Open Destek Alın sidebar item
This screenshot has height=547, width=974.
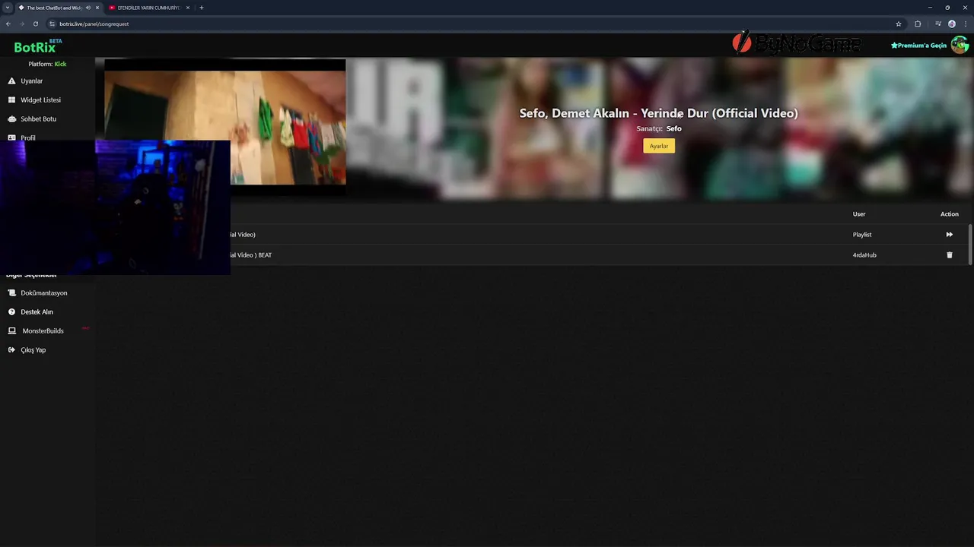click(37, 311)
